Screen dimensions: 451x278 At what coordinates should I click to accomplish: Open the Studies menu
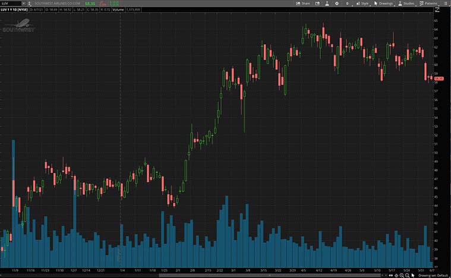click(x=406, y=4)
